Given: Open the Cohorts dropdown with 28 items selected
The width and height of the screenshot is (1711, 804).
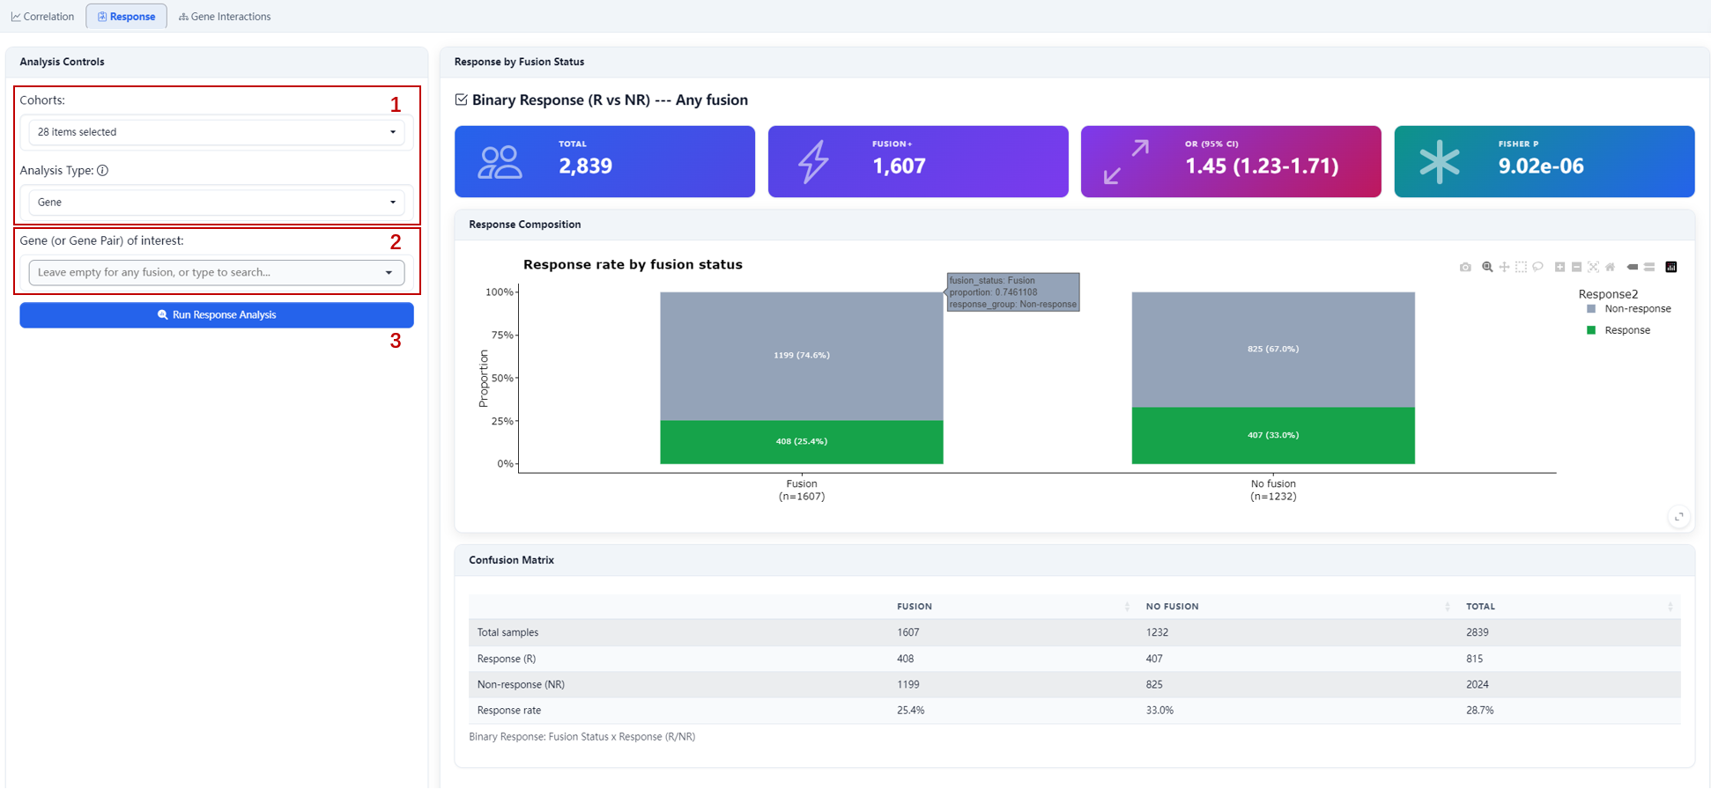Looking at the screenshot, I should [217, 132].
